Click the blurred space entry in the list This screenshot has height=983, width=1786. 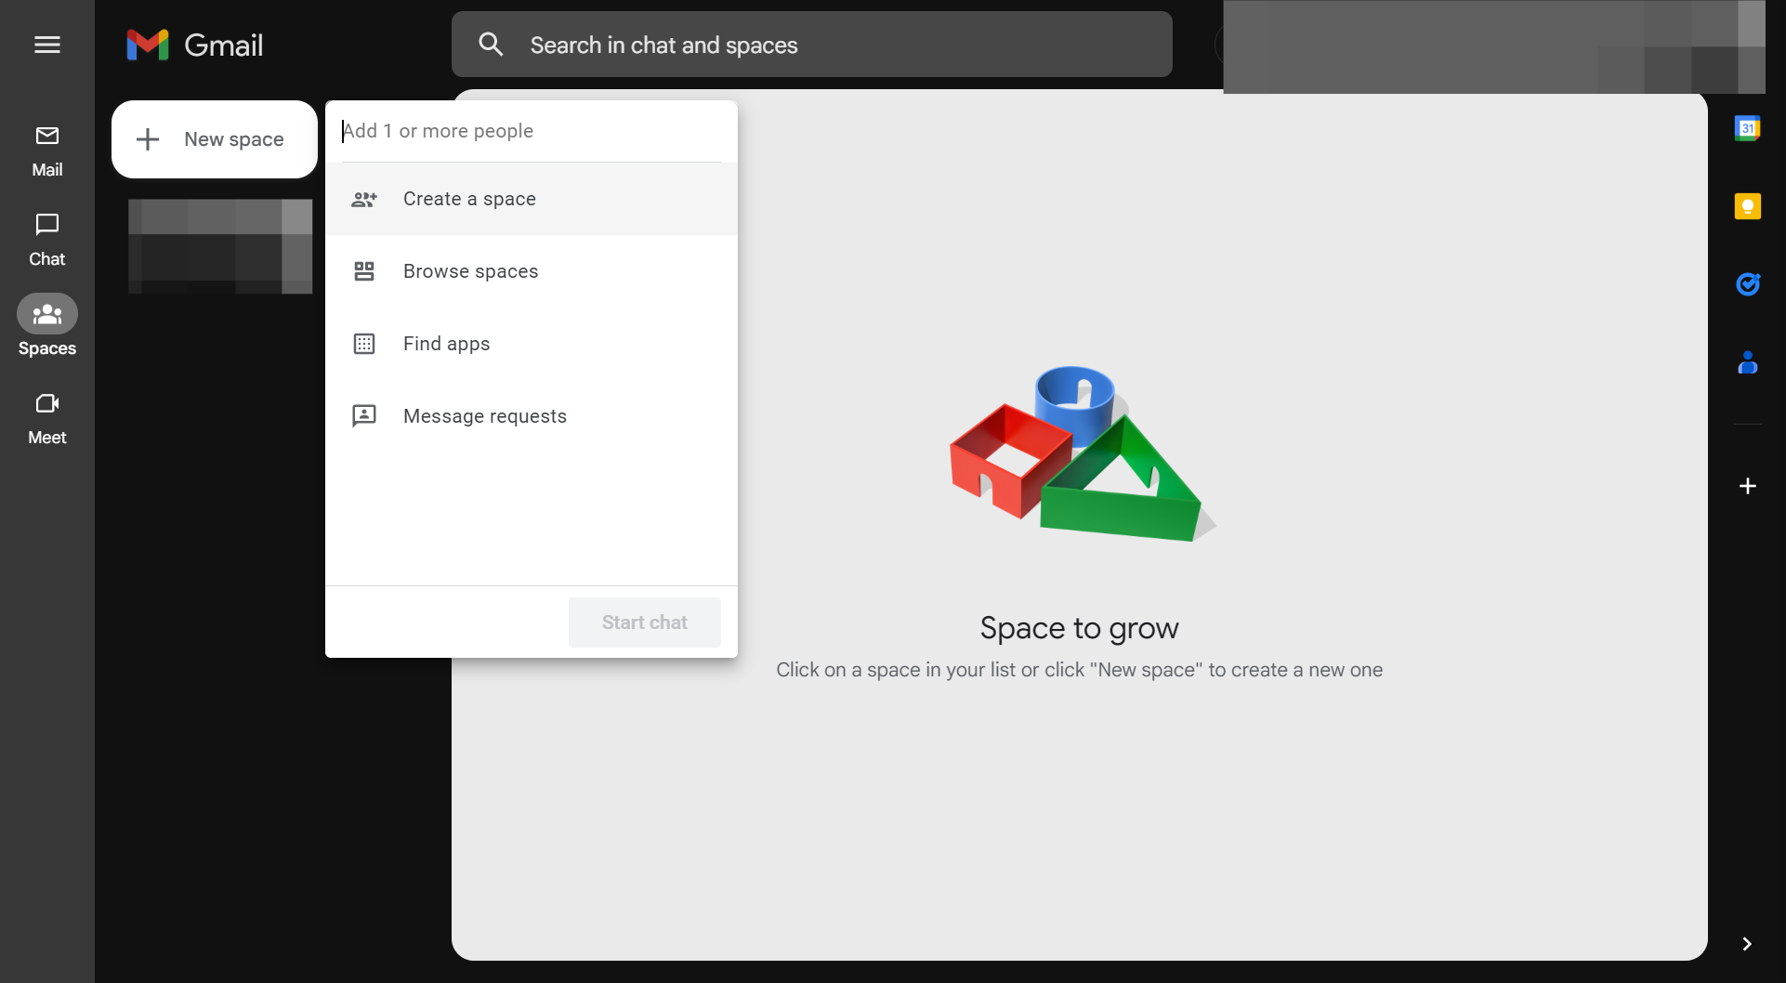[220, 246]
